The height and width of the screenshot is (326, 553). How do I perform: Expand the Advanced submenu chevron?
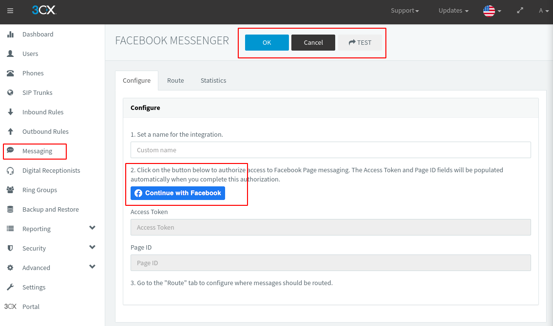[x=93, y=267]
